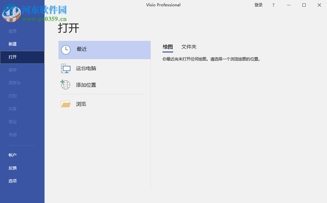Choose 另存为 from the sidebar

[13, 83]
